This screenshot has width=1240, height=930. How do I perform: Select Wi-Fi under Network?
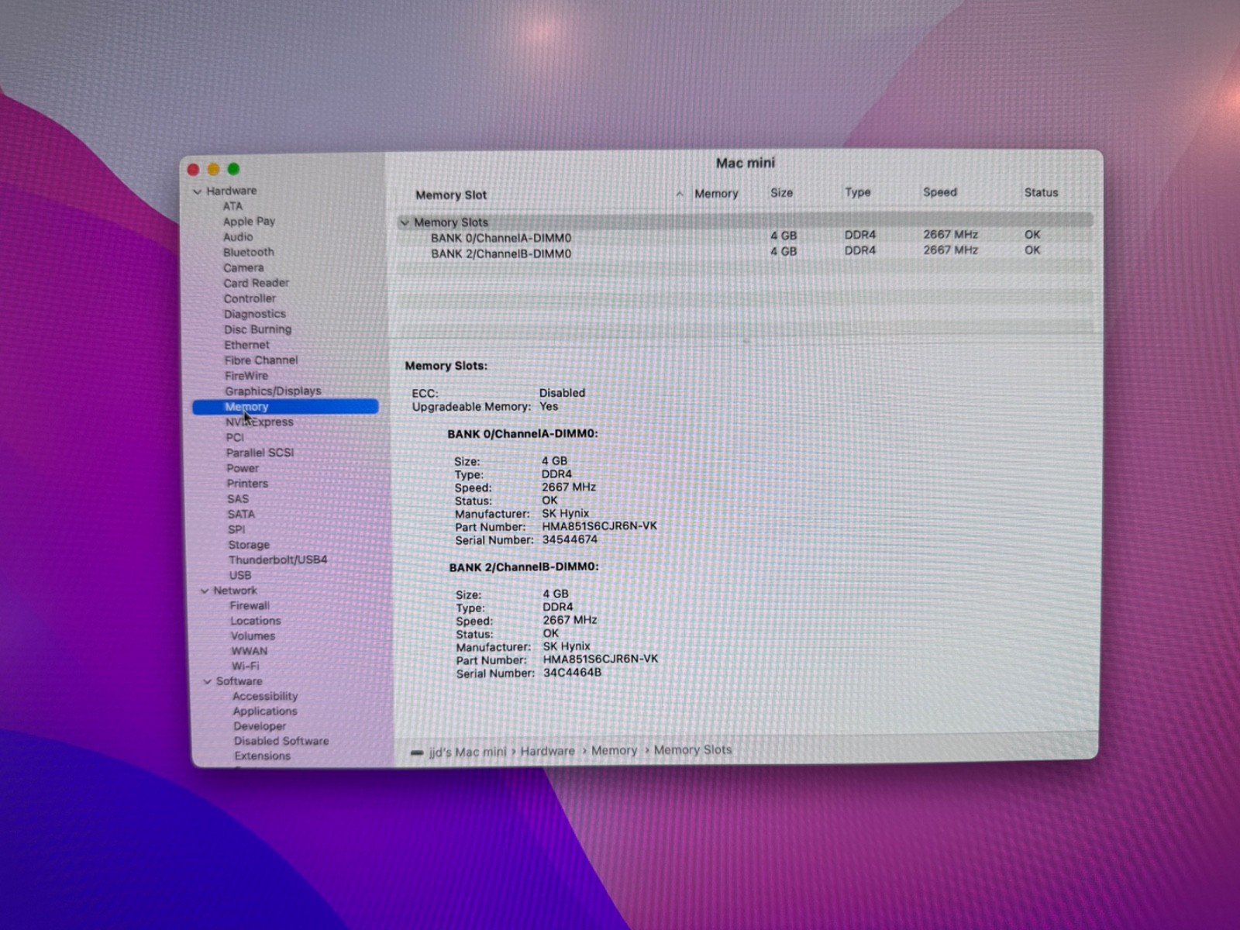(x=245, y=666)
